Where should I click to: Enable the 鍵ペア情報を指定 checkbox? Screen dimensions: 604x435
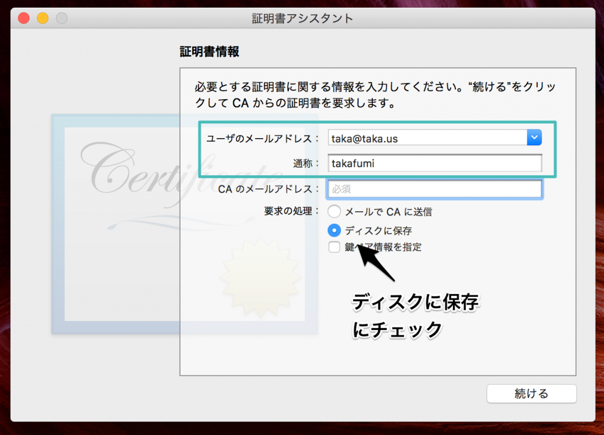[334, 247]
